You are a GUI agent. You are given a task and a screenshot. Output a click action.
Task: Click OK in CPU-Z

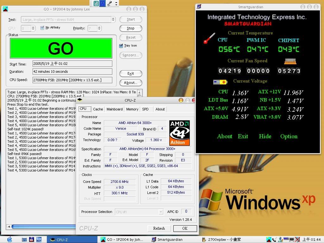[185, 228]
